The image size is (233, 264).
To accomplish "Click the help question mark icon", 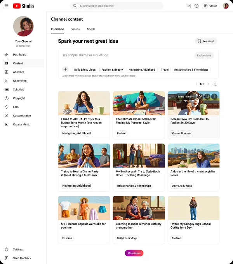I will point(196,6).
